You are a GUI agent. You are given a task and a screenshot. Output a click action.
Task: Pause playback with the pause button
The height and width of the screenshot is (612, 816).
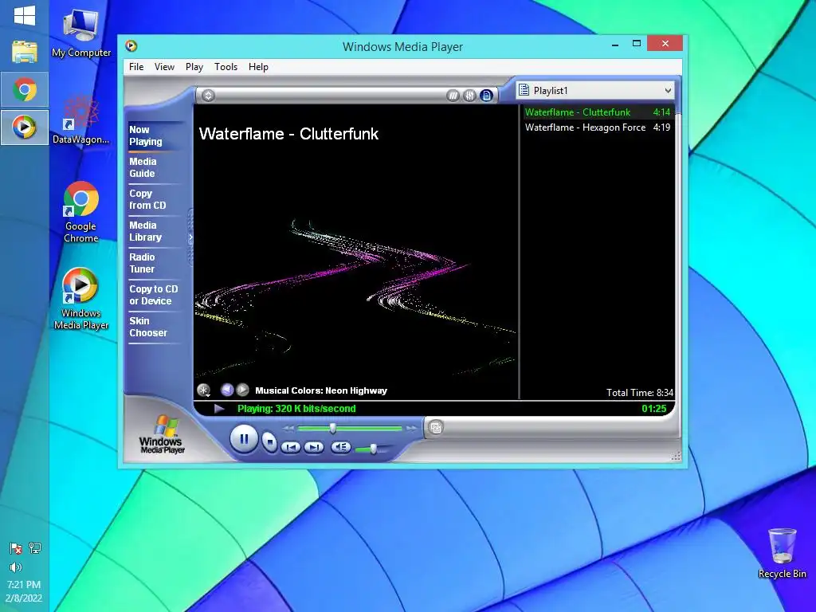coord(244,439)
